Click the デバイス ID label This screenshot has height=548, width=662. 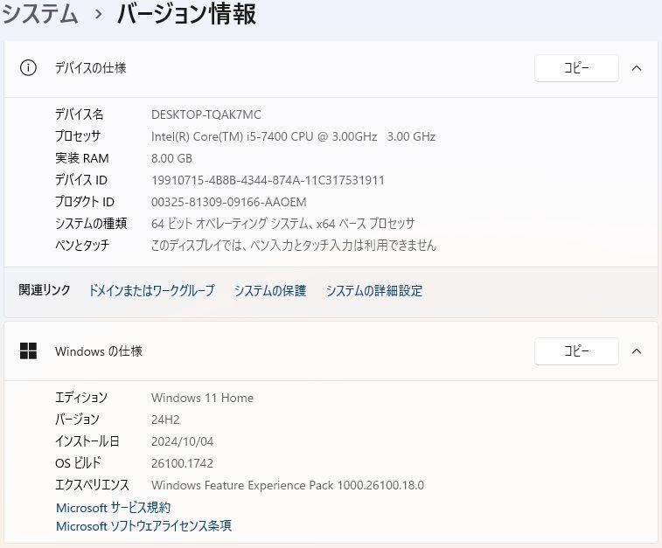coord(81,180)
